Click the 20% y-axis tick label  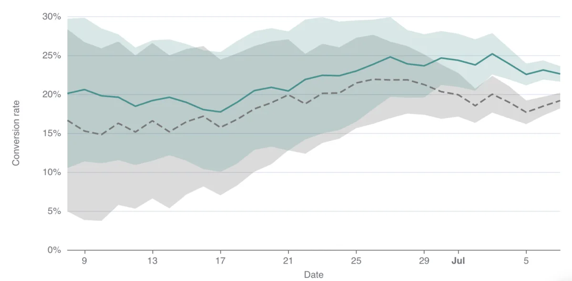52,94
